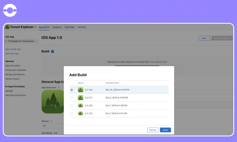Select the radio button for build 2.3.1 (5)
The height and width of the screenshot is (142, 237).
click(x=72, y=113)
